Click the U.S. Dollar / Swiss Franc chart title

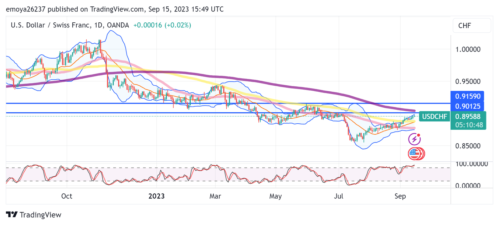pyautogui.click(x=70, y=25)
